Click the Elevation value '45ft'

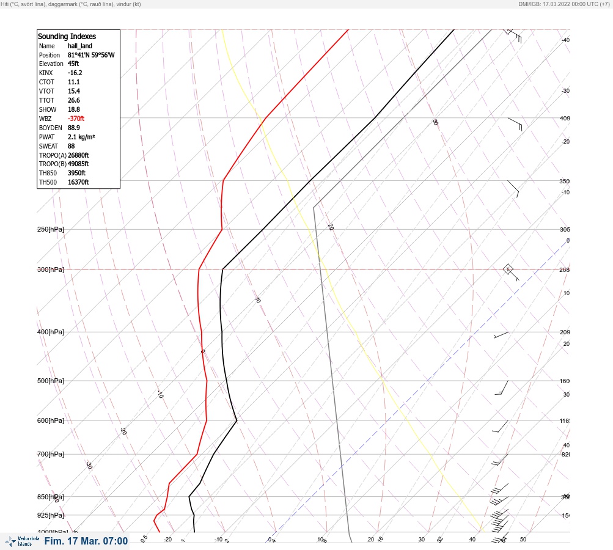73,64
